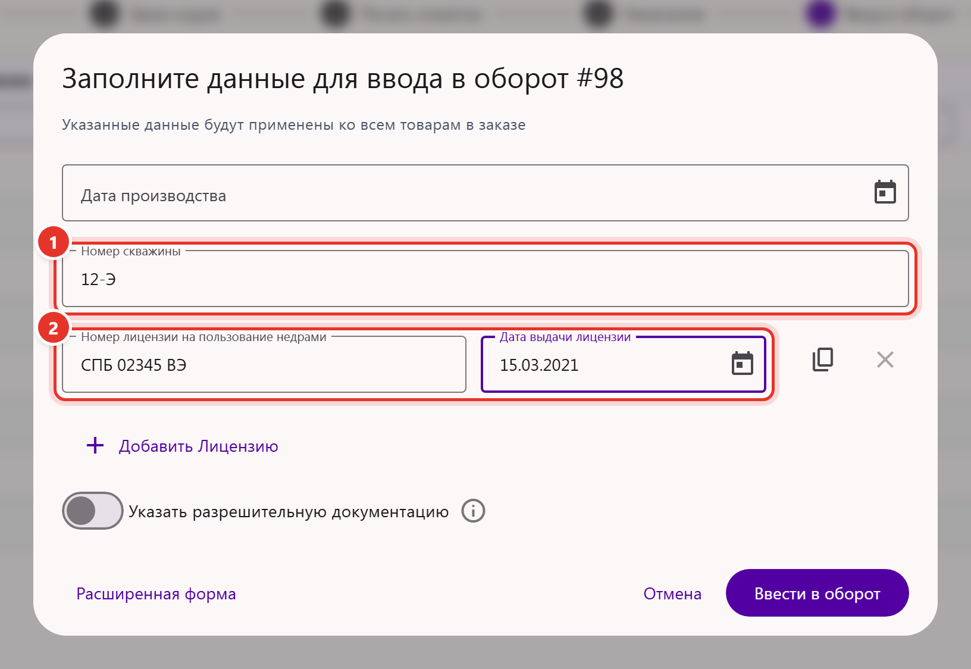The width and height of the screenshot is (971, 669).
Task: Open calendar picker for production date
Action: [885, 192]
